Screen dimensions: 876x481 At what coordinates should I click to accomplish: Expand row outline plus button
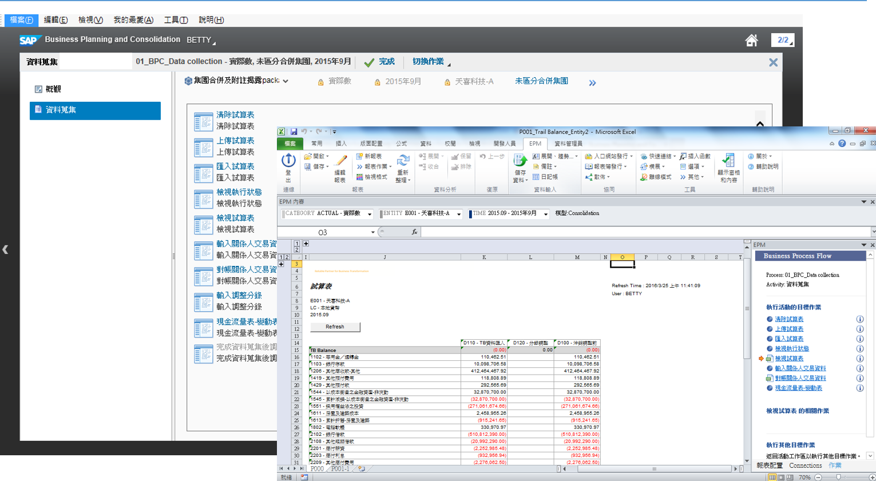(281, 264)
